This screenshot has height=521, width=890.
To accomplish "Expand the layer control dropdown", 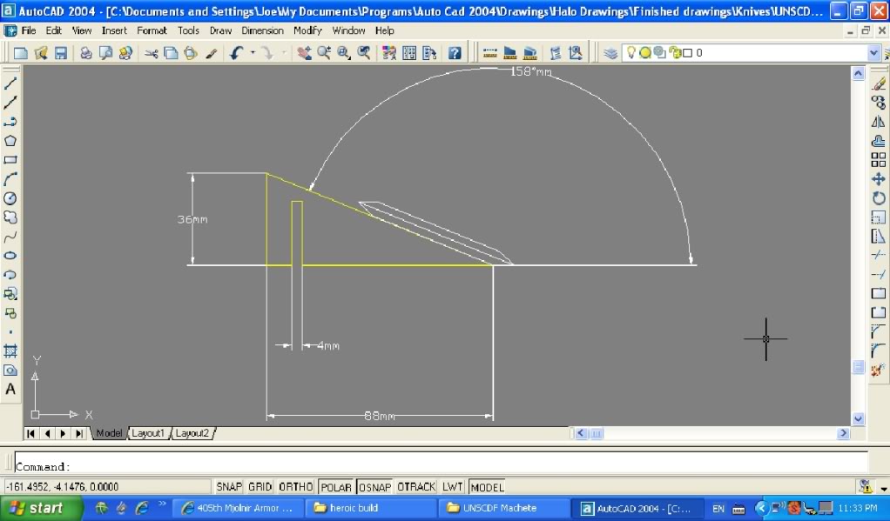I will pyautogui.click(x=873, y=53).
